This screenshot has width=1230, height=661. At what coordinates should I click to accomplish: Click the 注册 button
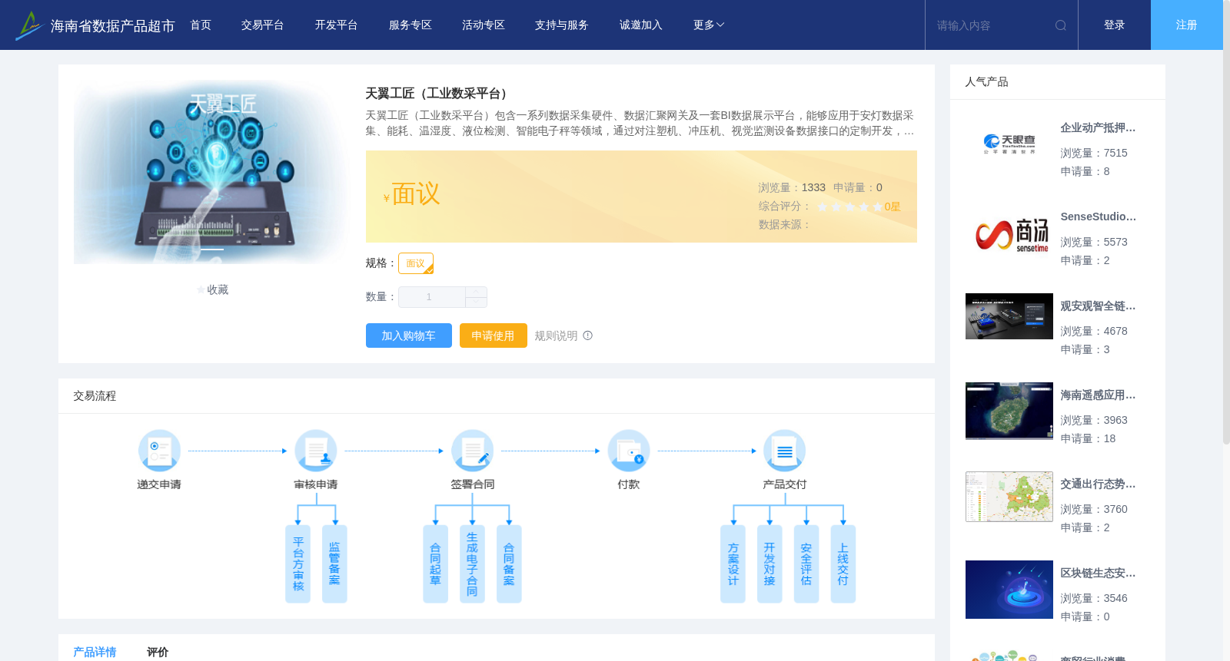pos(1187,25)
